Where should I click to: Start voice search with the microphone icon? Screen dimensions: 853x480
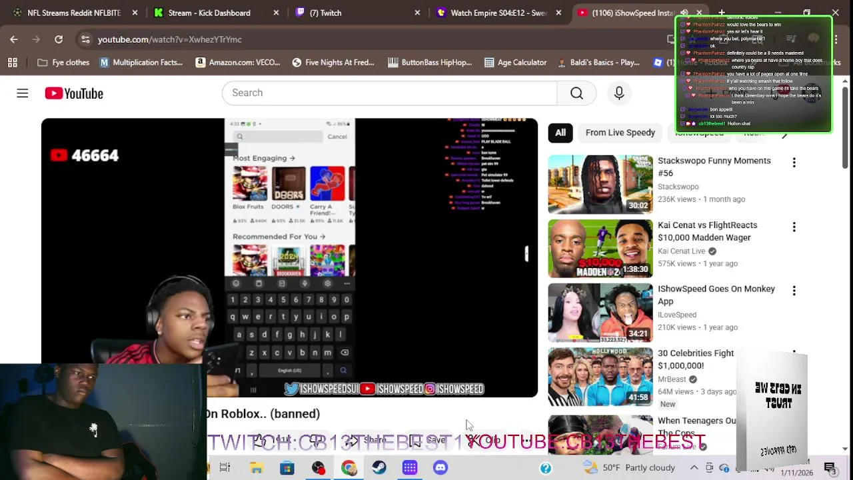point(619,93)
